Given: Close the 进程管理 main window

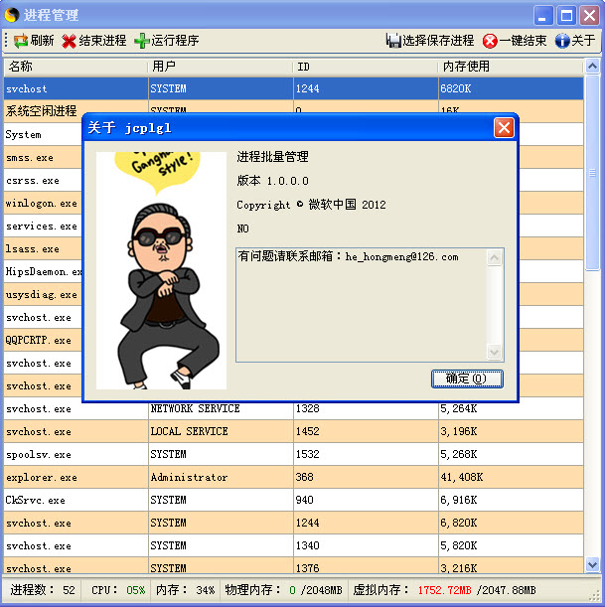Looking at the screenshot, I should [x=589, y=16].
